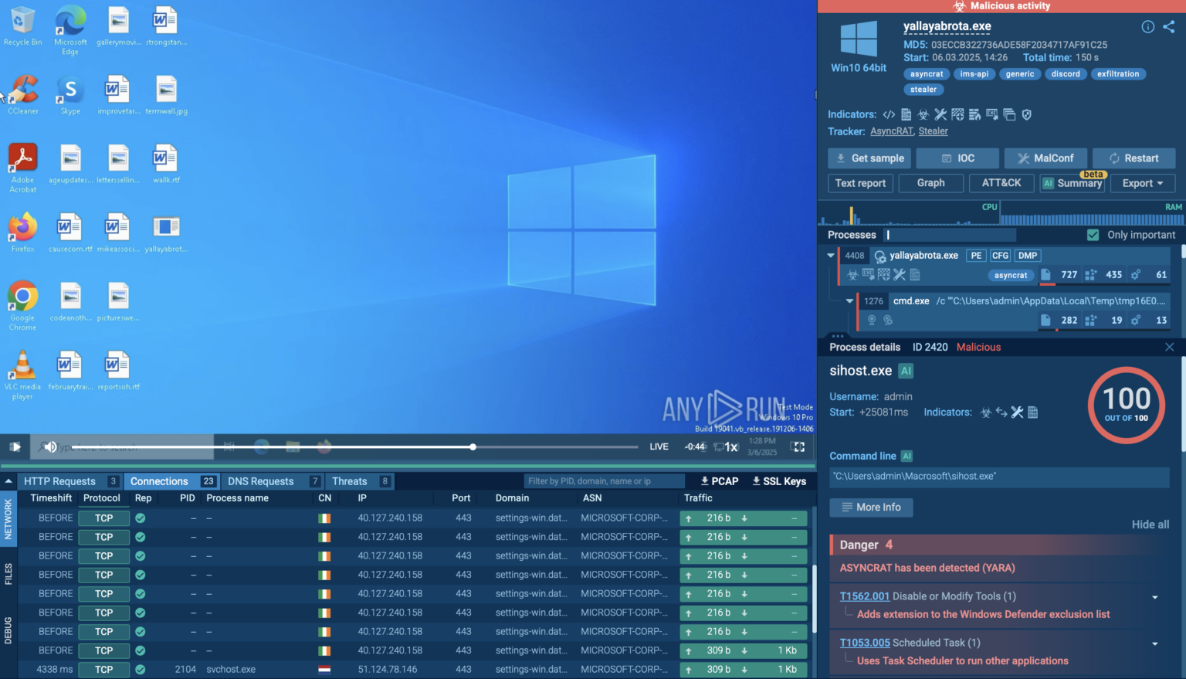The height and width of the screenshot is (679, 1186).
Task: Mute the video volume speaker icon
Action: click(50, 446)
